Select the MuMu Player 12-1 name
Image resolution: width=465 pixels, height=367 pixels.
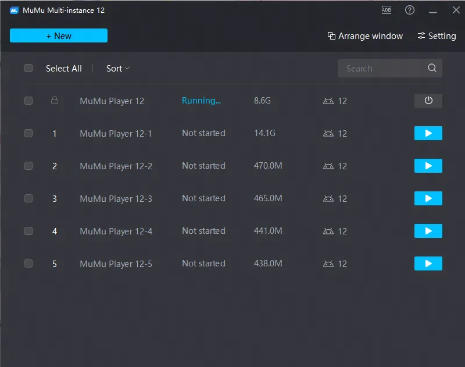click(116, 134)
